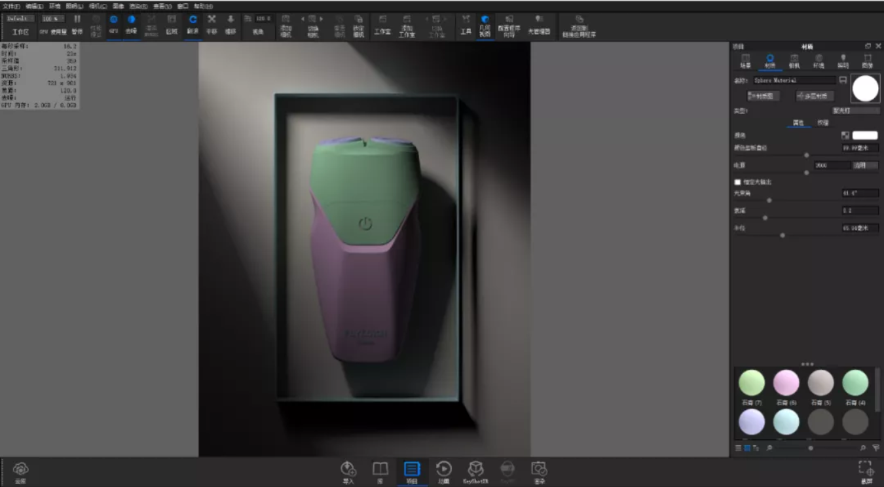Open the 类型 (Type) 聚光灯 material dropdown
The width and height of the screenshot is (884, 487).
856,111
